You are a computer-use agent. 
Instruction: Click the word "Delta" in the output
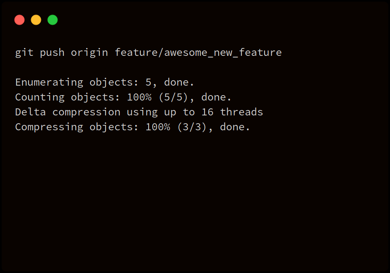point(30,112)
